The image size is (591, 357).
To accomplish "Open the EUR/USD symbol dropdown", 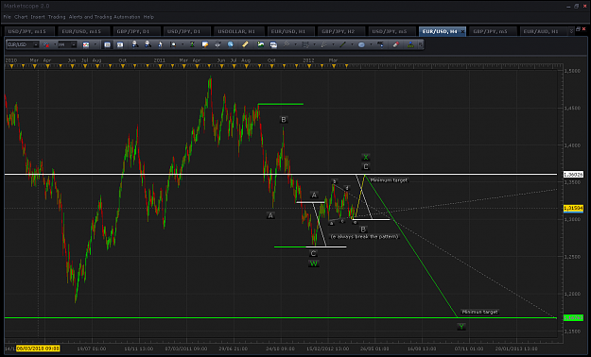I will point(35,44).
